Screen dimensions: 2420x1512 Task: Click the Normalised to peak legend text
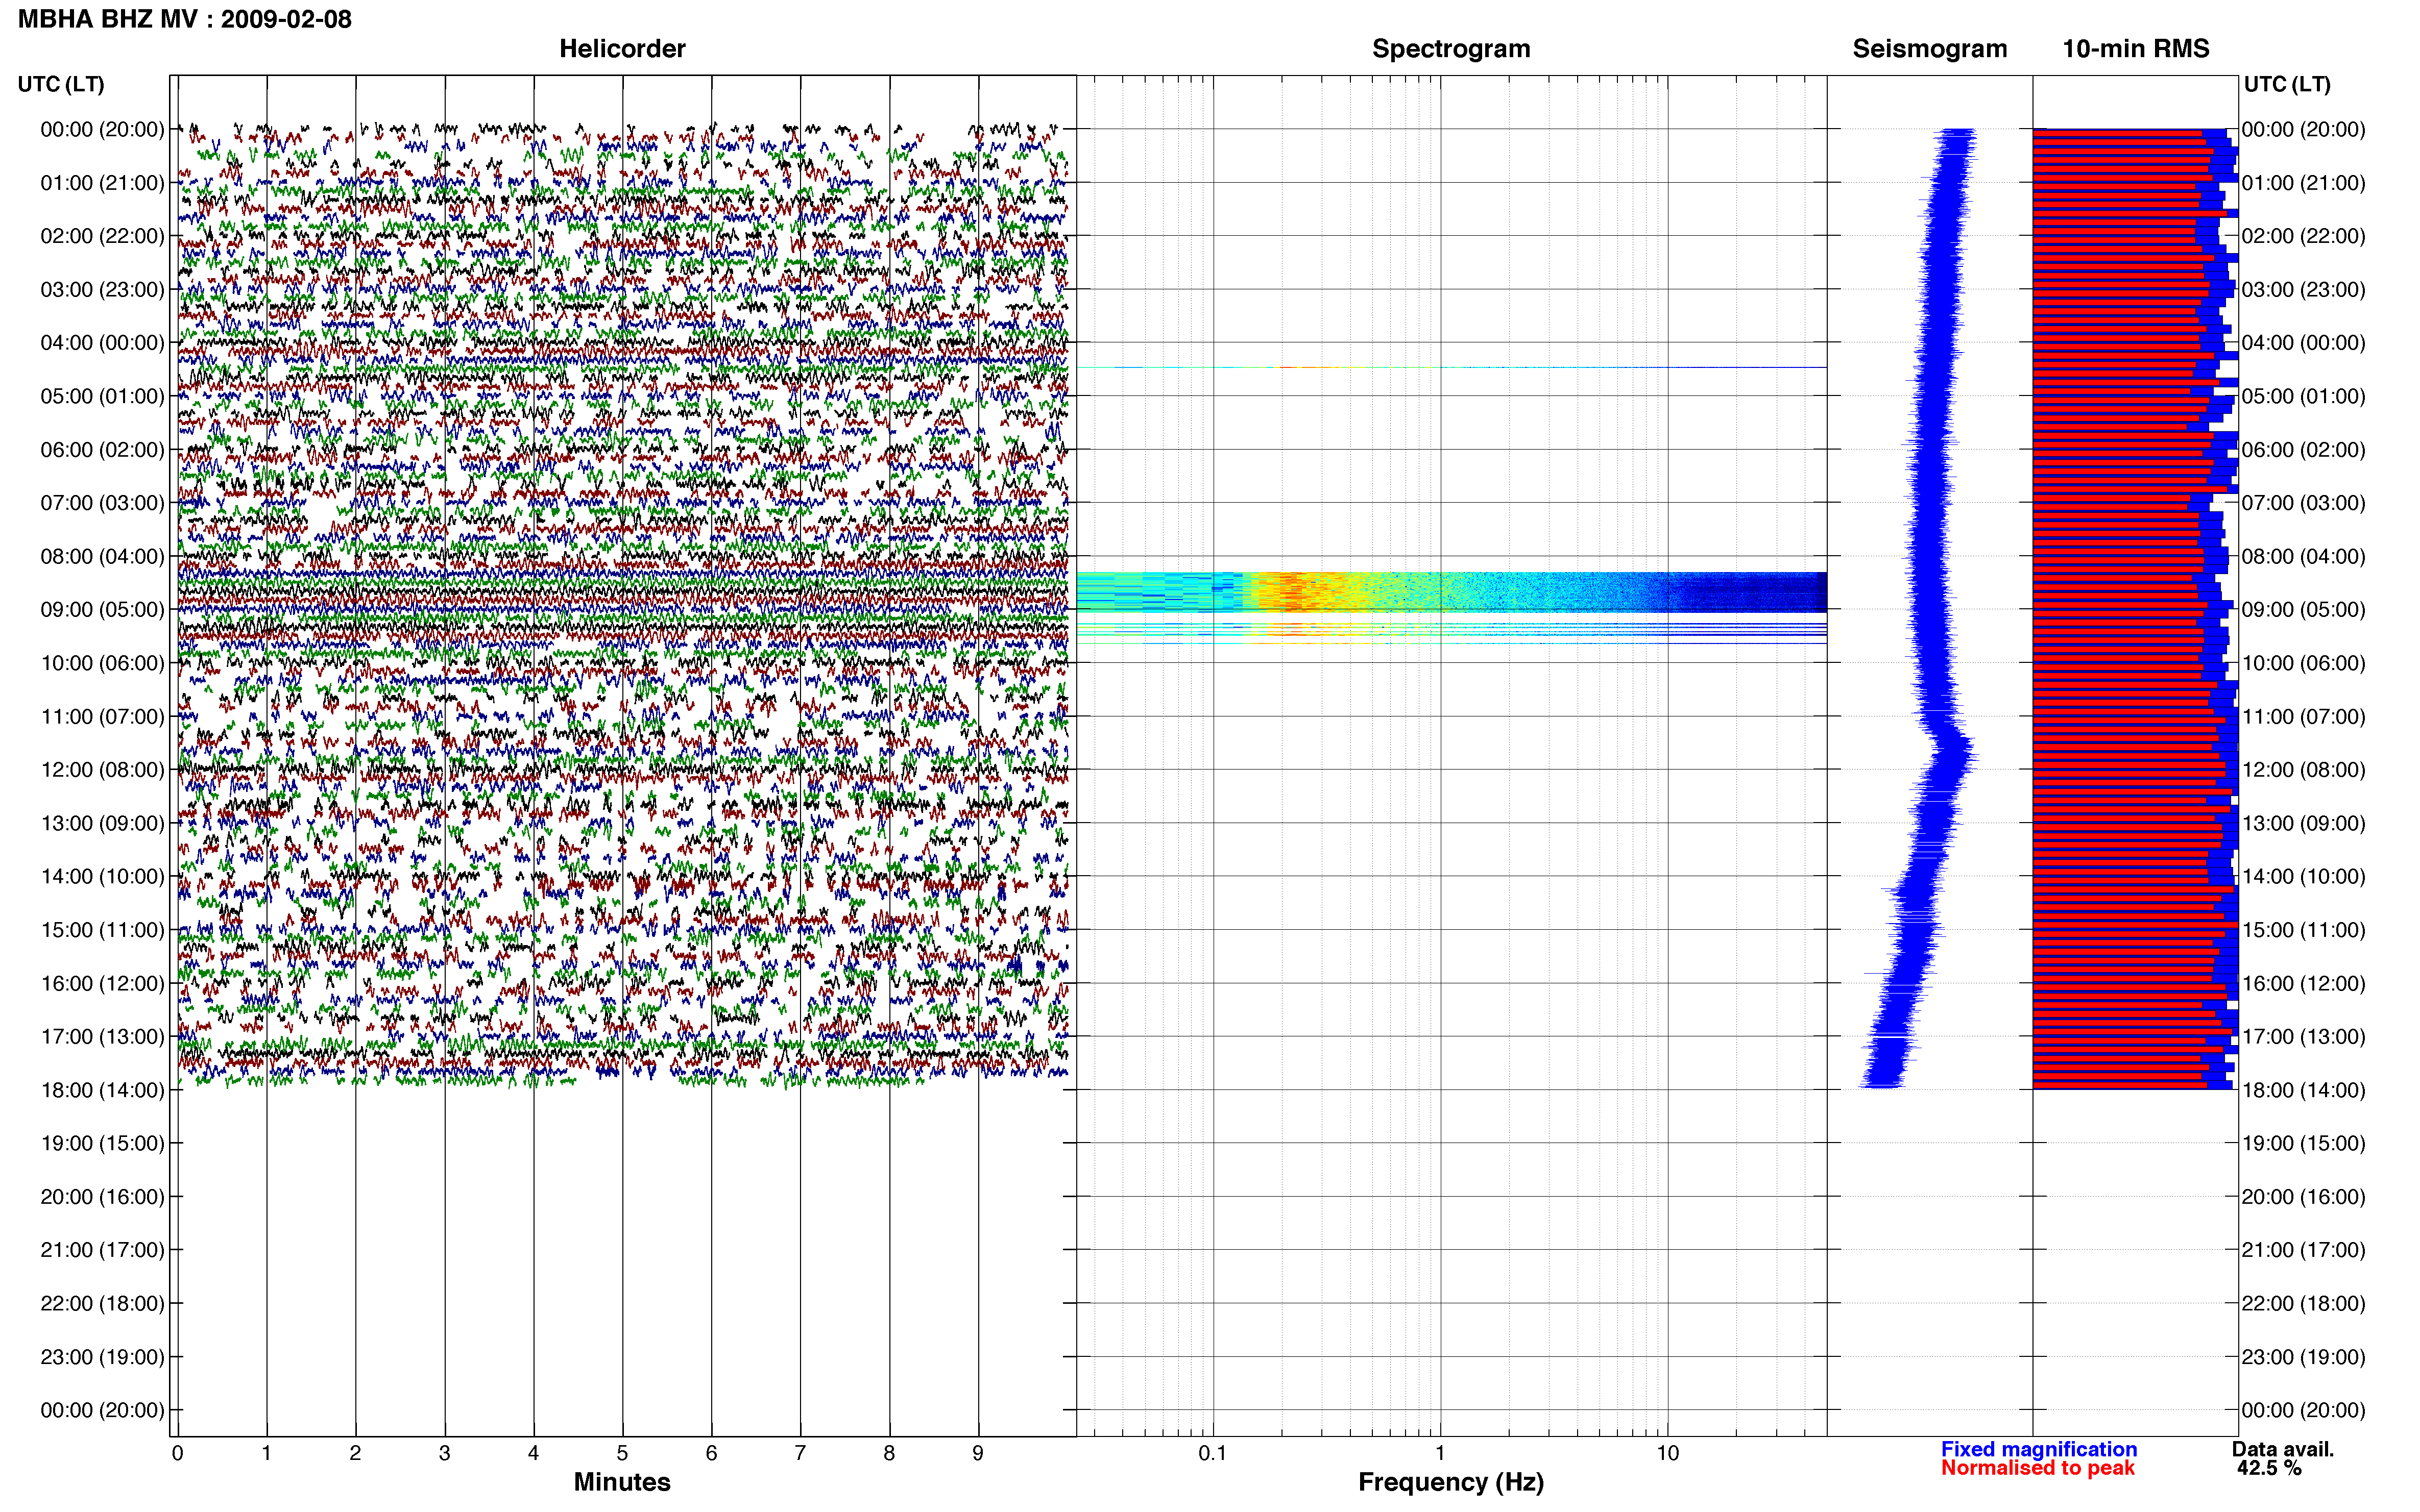(x=2038, y=1468)
